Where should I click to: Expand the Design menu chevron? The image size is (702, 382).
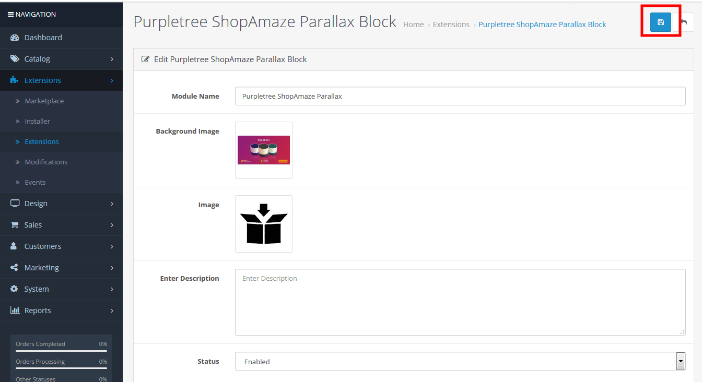112,204
